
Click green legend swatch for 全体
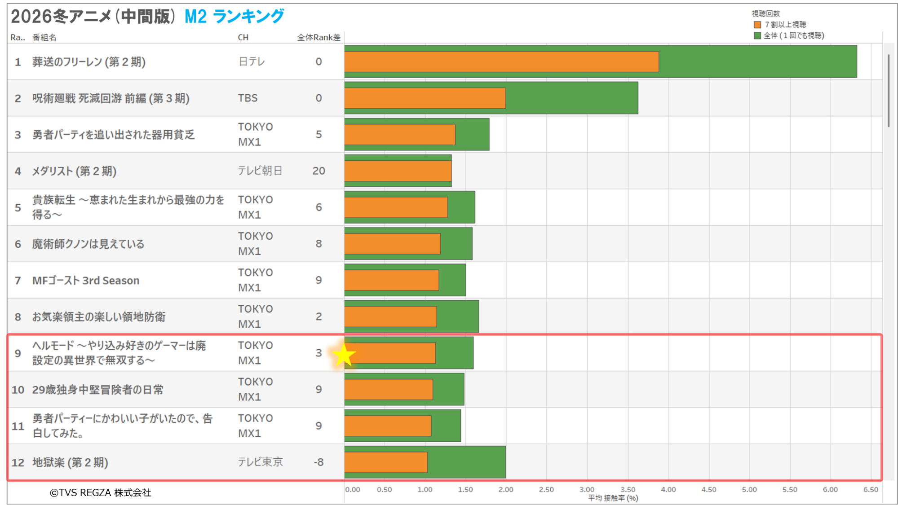(757, 35)
